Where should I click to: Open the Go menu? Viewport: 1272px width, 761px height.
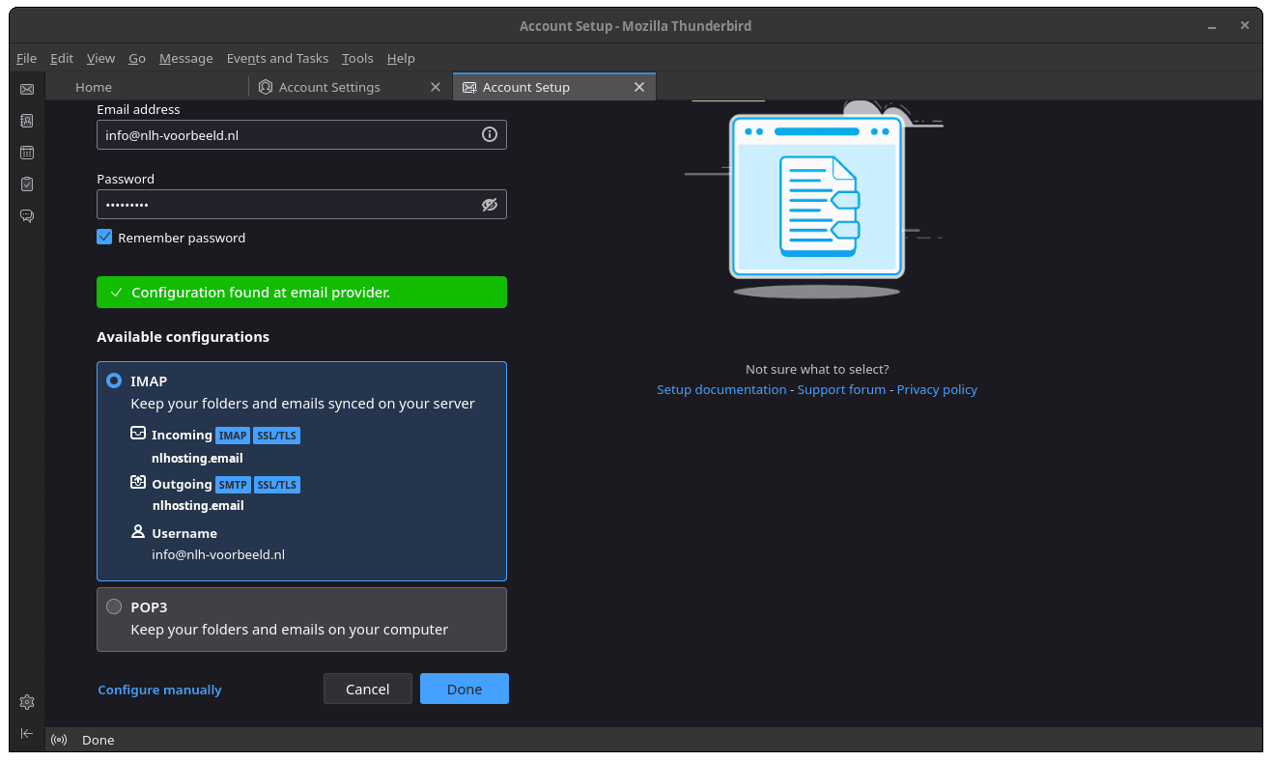point(137,58)
